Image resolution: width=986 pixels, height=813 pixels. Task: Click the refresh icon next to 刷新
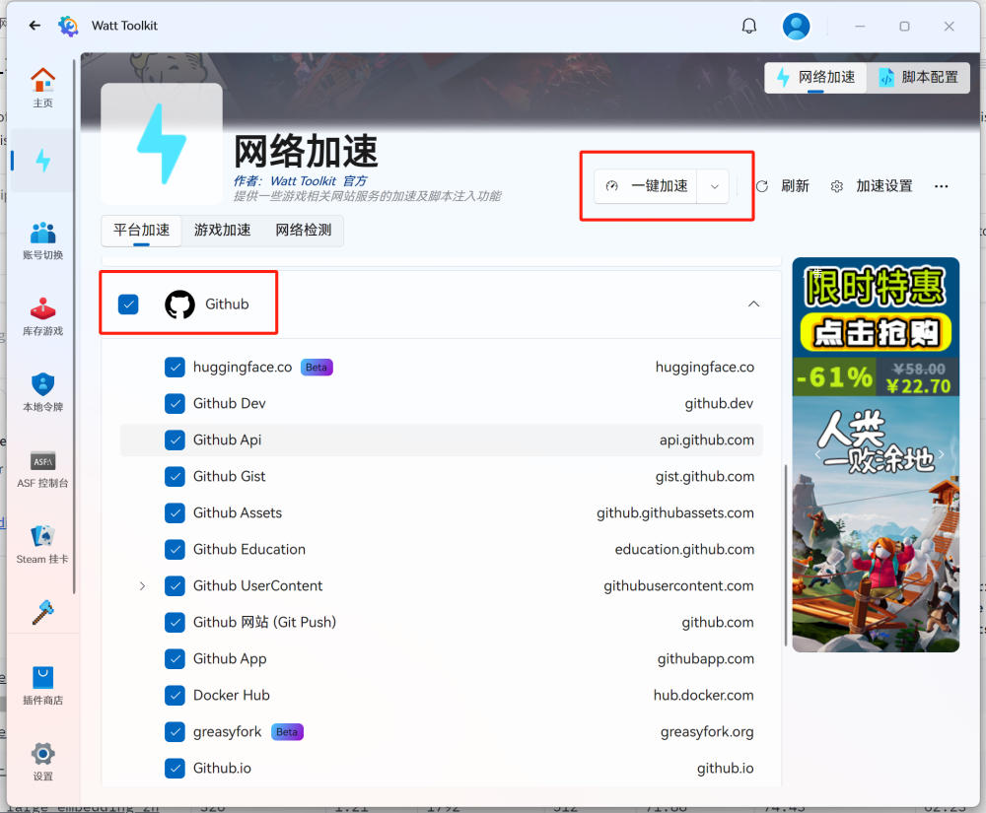pos(762,186)
